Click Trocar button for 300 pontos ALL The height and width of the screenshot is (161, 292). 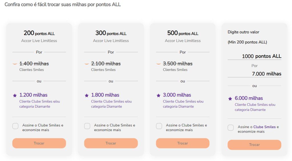click(x=111, y=143)
